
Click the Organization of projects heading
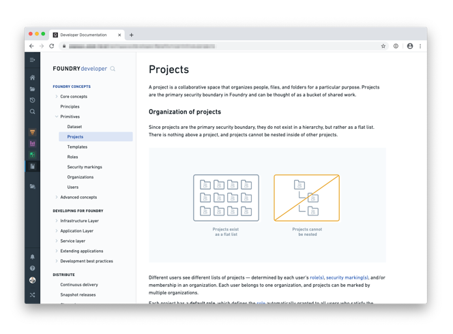coord(185,112)
